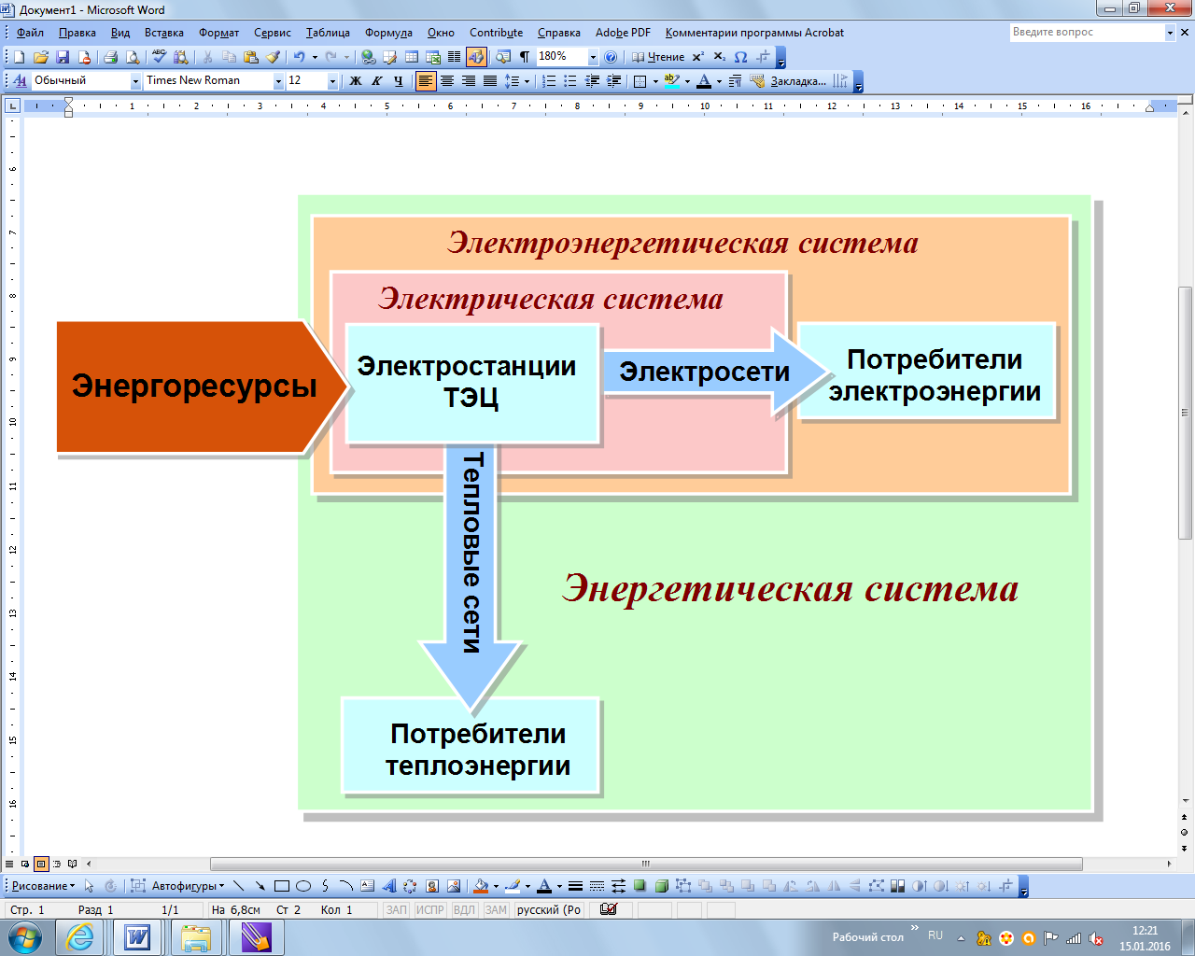Screen dimensions: 1195x956
Task: Insert a hyperlink from the toolbar
Action: (x=368, y=57)
